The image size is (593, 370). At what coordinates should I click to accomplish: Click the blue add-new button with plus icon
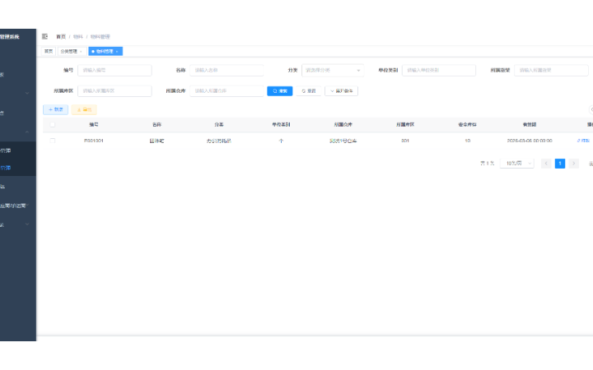click(x=55, y=109)
